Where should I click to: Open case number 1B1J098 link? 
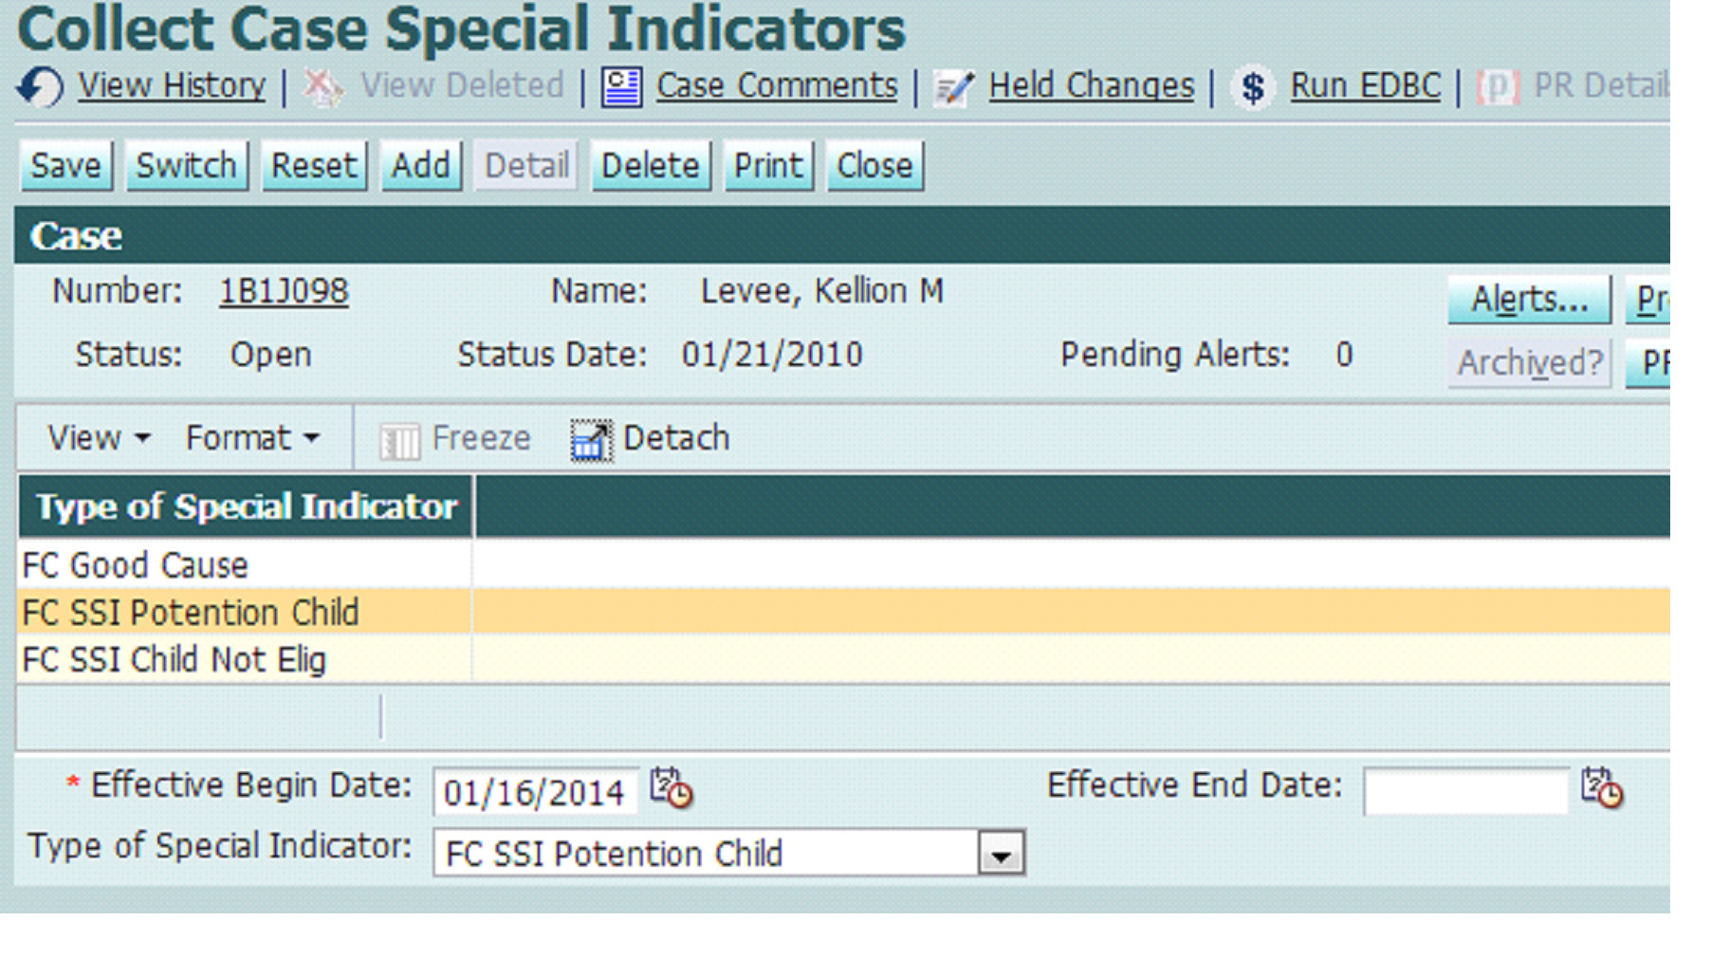click(284, 291)
